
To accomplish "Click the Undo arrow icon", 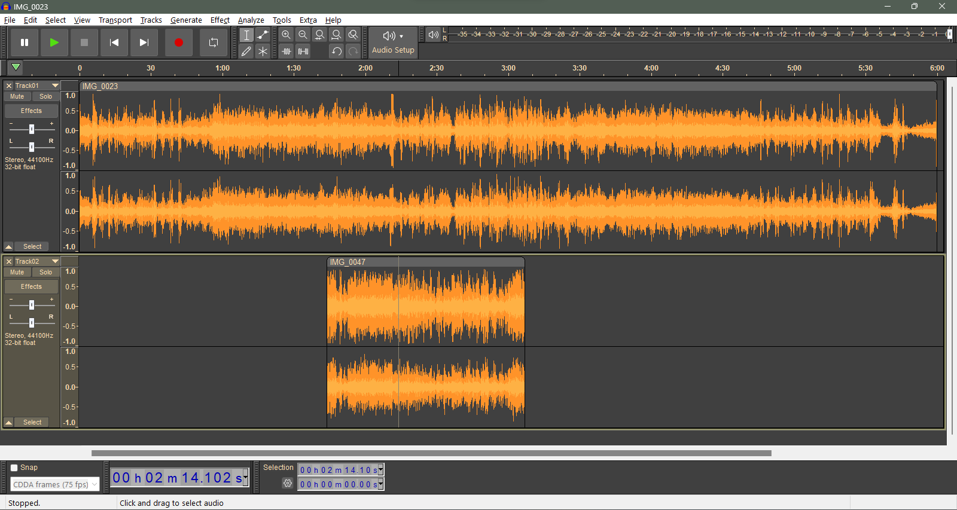I will (x=337, y=51).
